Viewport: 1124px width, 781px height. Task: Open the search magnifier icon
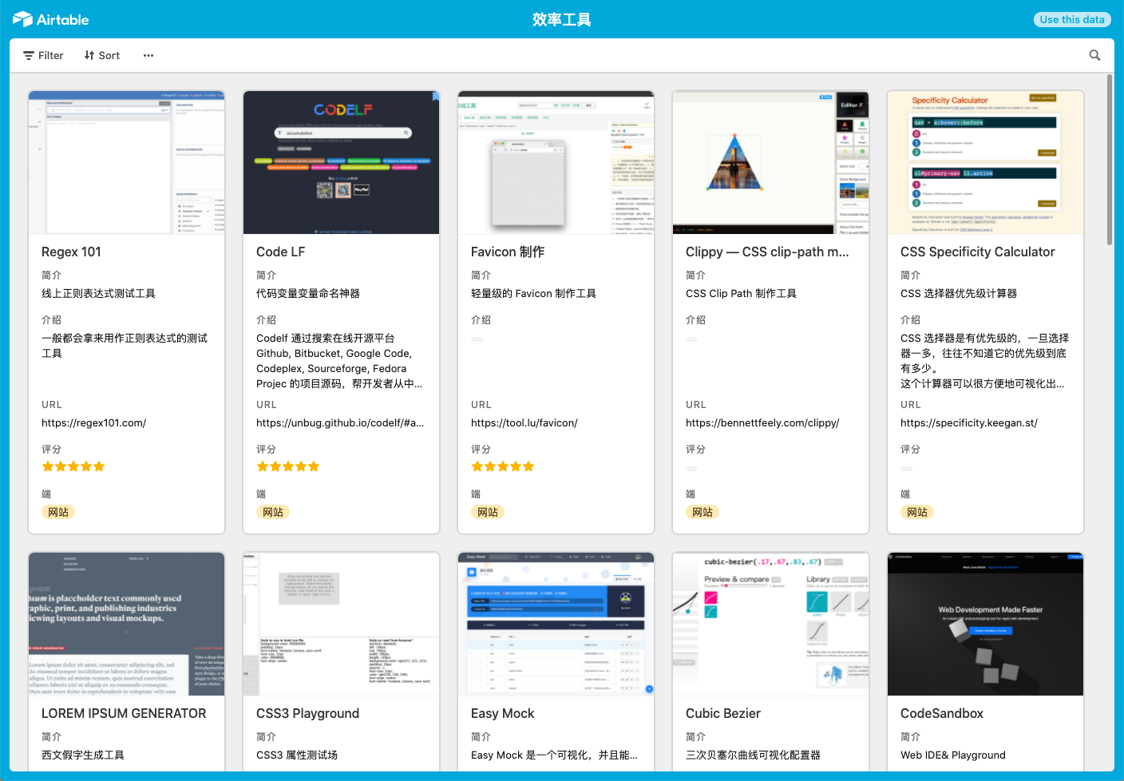1094,55
